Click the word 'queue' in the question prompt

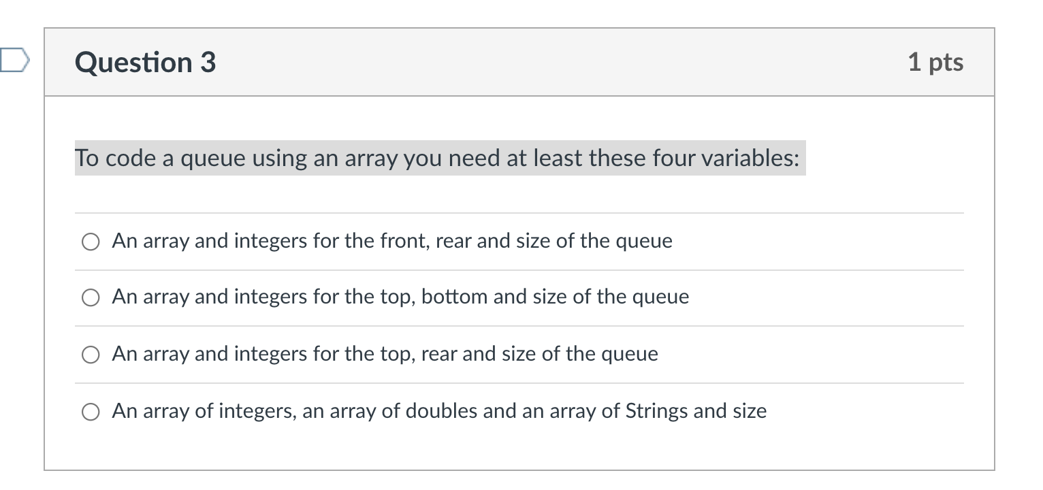(x=213, y=159)
